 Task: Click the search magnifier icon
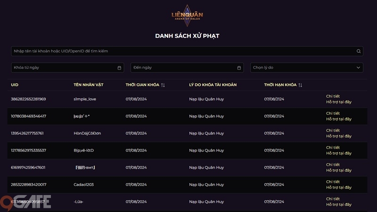359,51
